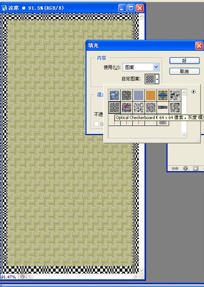204x287 pixels.
Task: Click the document horizontal scrollbar right arrow
Action: tap(135, 277)
